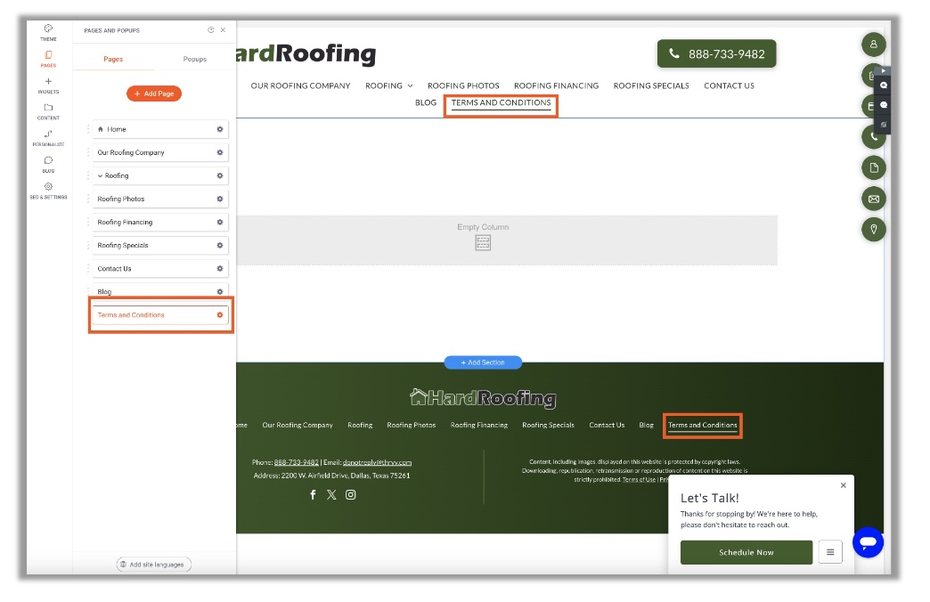Open the Theme panel in the sidebar
This screenshot has height=602, width=930.
(48, 32)
